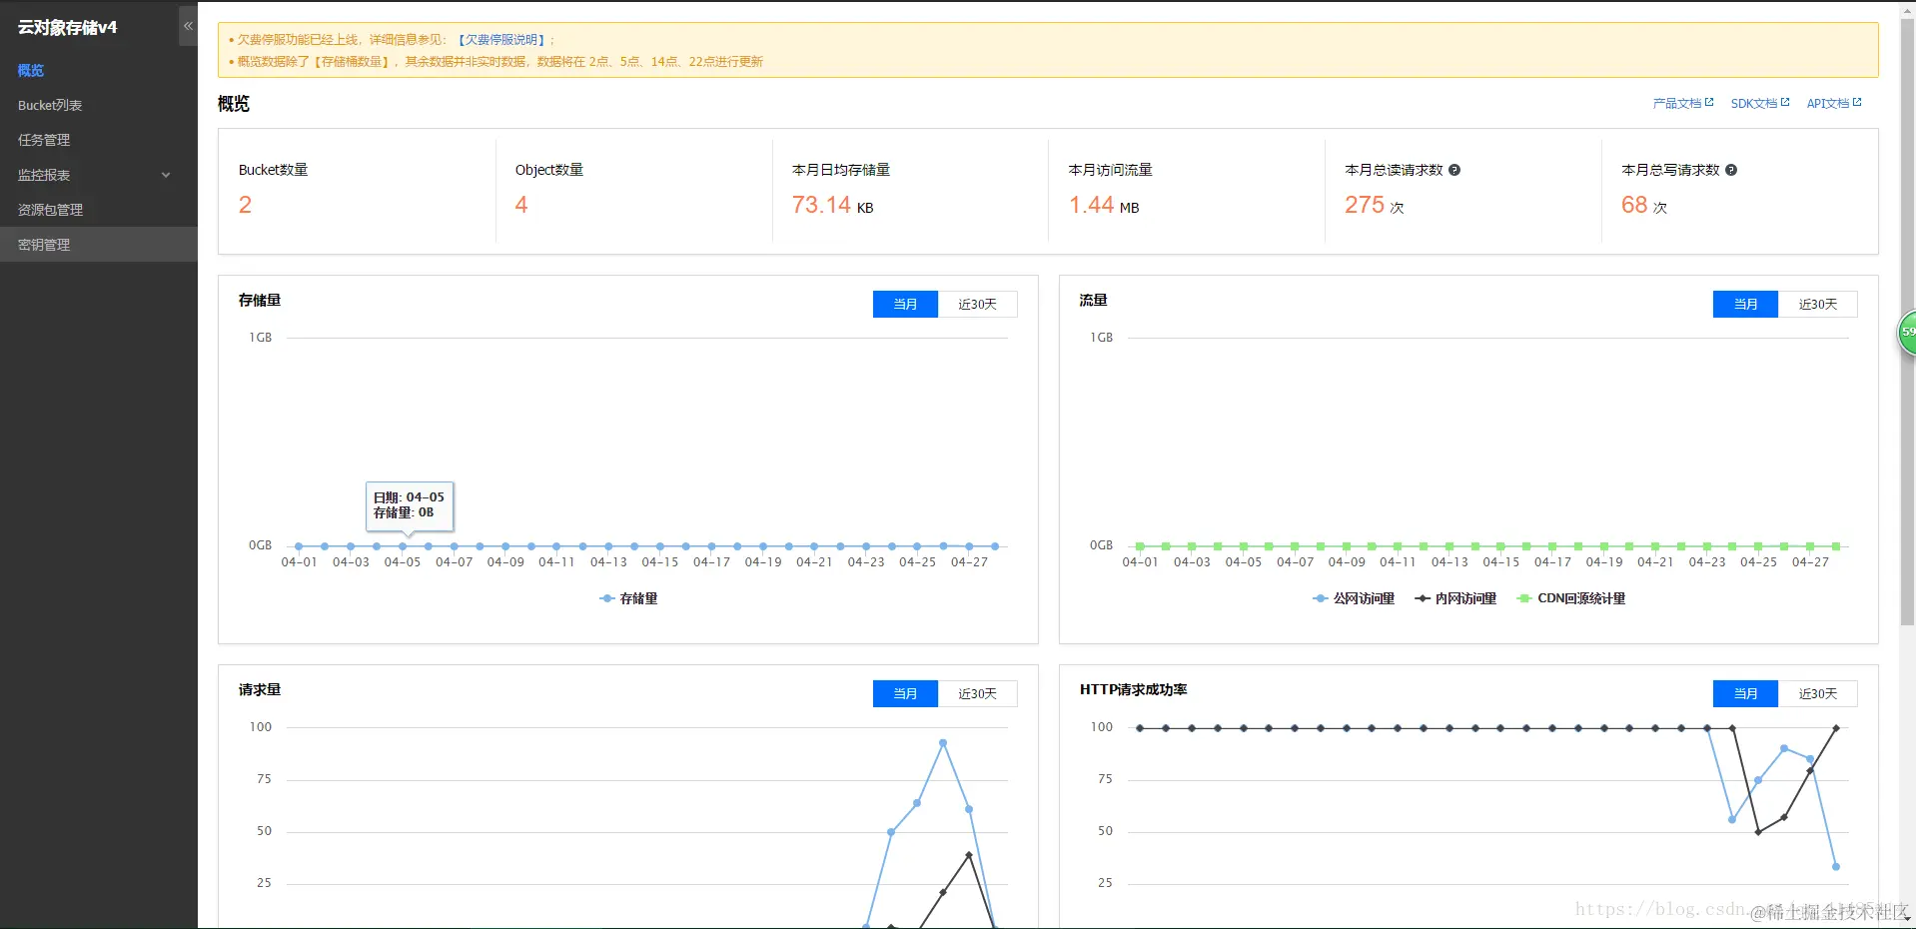Screen dimensions: 1916x929
Task: Click the 1.44 MB monthly traffic value
Action: tap(1104, 205)
